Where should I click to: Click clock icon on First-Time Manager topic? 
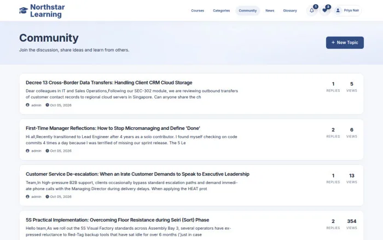tap(47, 151)
